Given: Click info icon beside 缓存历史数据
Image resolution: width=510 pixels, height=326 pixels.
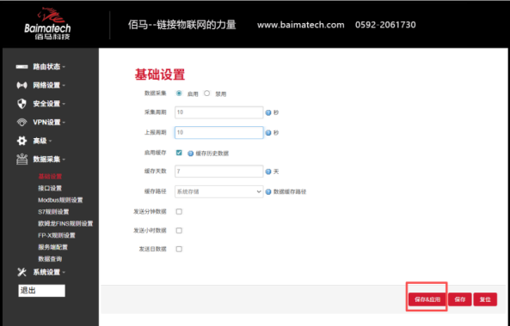Looking at the screenshot, I should coord(191,154).
